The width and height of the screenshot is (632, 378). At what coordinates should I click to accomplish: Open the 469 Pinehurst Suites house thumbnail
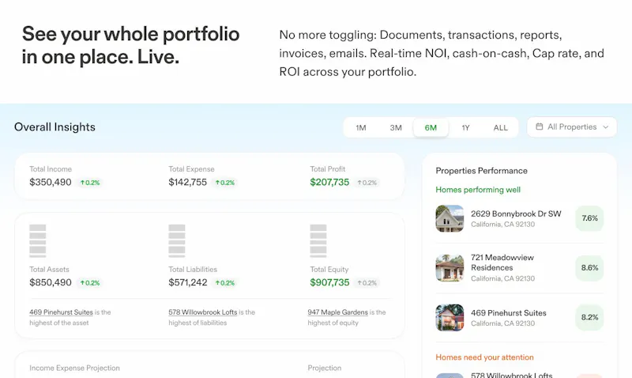450,317
